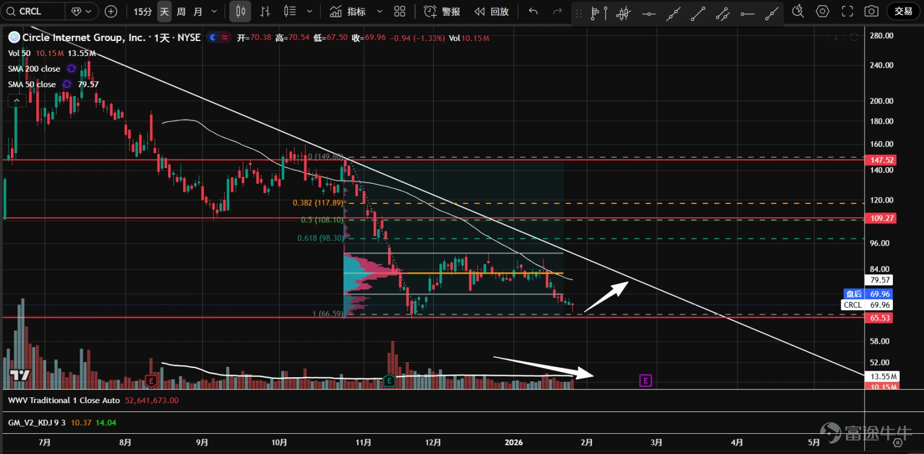
Task: Click the 0.382 (117.89) Fibonacci label
Action: [318, 203]
